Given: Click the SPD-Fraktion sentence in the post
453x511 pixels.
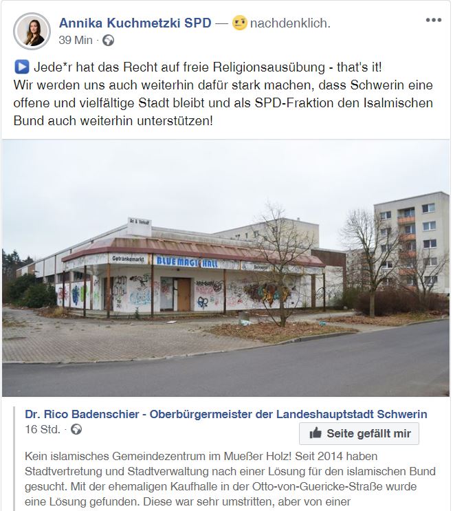Looking at the screenshot, I should [223, 103].
